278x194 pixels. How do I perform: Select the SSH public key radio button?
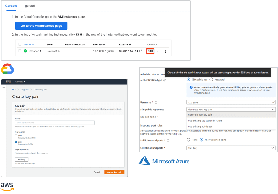tap(189, 79)
